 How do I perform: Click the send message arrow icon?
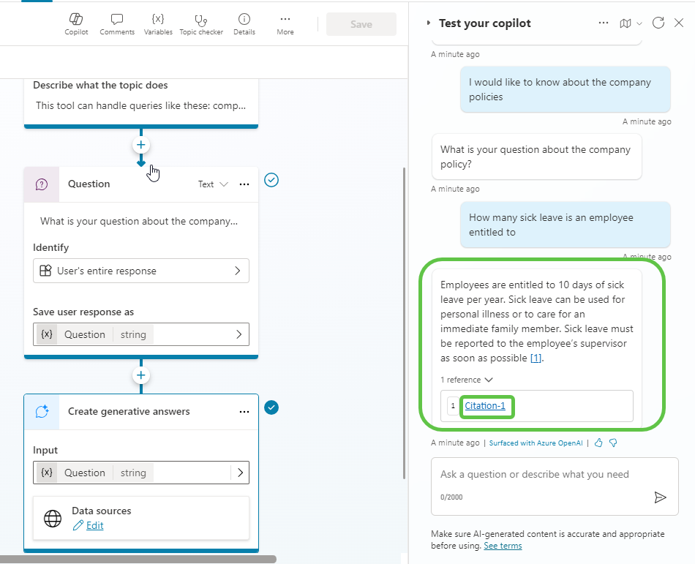click(660, 497)
